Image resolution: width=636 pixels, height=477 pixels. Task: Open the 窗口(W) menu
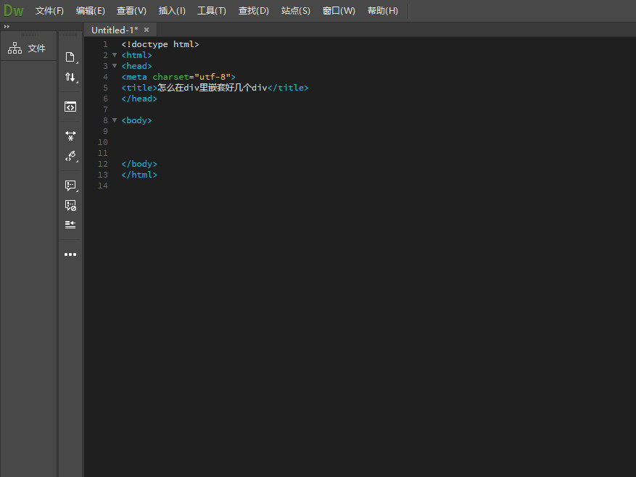pyautogui.click(x=339, y=11)
